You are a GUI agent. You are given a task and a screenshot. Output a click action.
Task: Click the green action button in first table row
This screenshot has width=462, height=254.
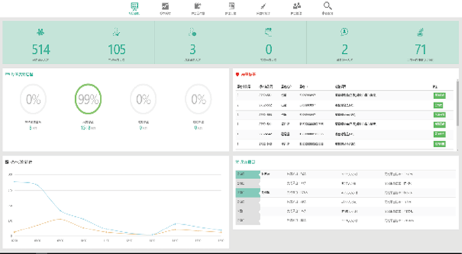pyautogui.click(x=439, y=95)
